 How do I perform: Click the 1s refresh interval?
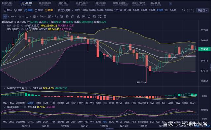click(183, 10)
